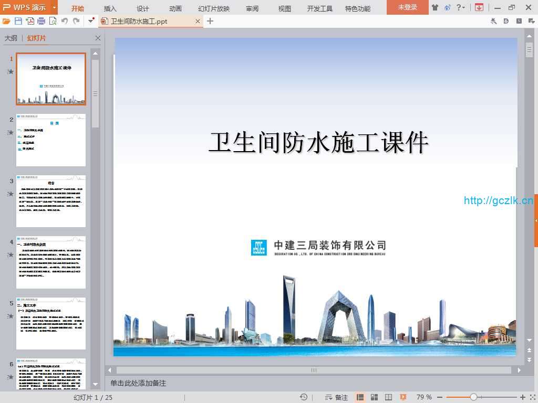Click the Save icon in quick access toolbar

(x=18, y=21)
